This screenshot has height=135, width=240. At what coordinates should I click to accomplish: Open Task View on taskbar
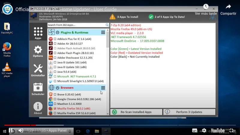(x=78, y=131)
